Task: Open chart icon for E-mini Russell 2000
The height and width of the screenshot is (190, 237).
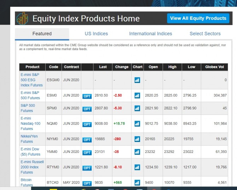Action: [x=137, y=167]
